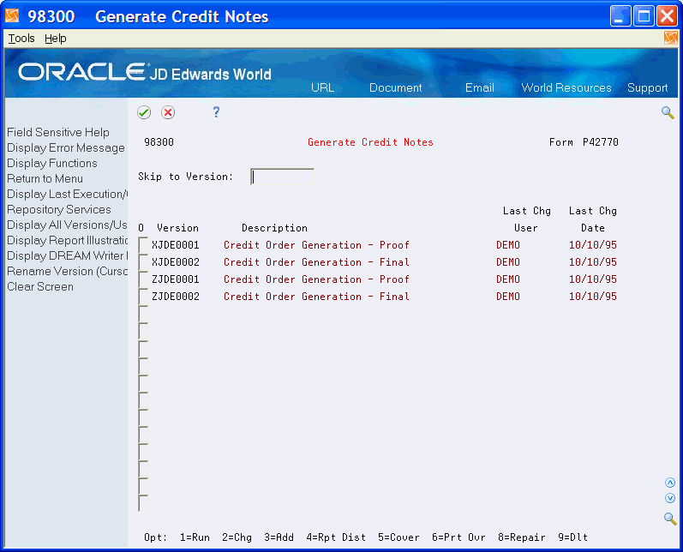The image size is (683, 552).
Task: Minimize the Generate Credit Notes window
Action: [620, 16]
